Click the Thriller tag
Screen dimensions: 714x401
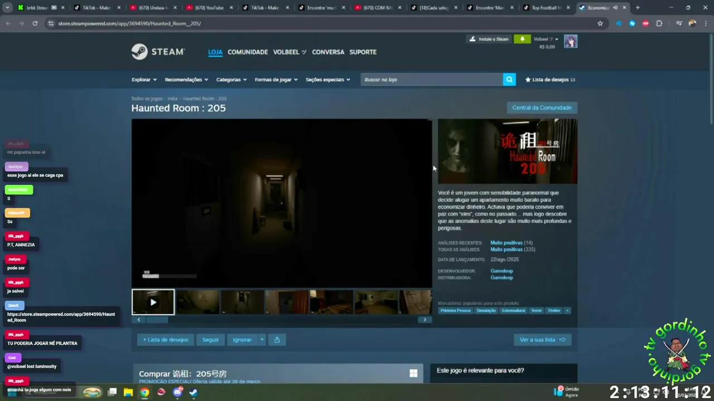554,310
